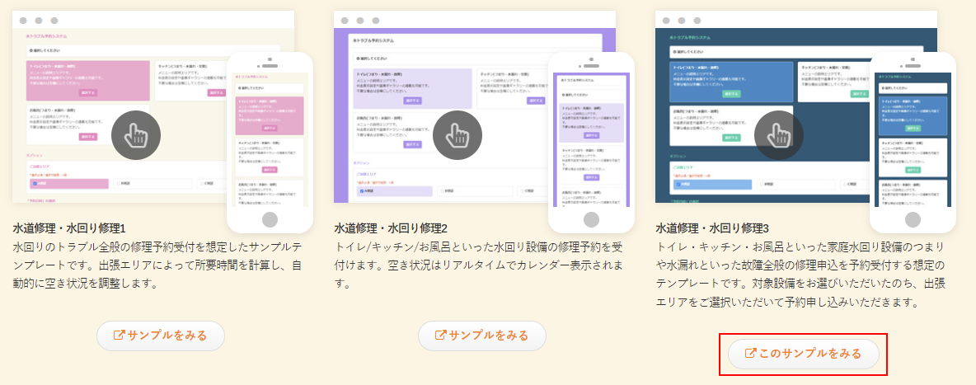Viewport: 976px width, 385px height.
Task: Click the description text under 水道修理・水回り修理3
Action: click(x=800, y=274)
